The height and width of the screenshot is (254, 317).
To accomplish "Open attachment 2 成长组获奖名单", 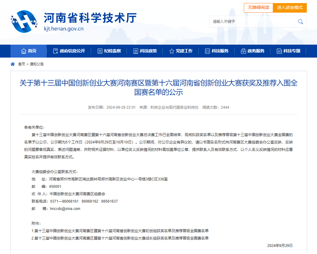I will (x=120, y=238).
